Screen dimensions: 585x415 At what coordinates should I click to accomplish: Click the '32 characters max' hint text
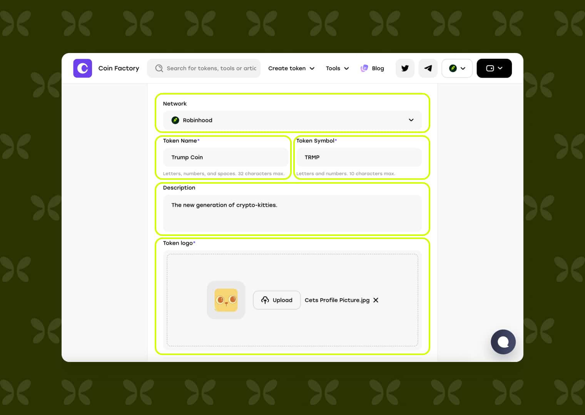pos(261,174)
